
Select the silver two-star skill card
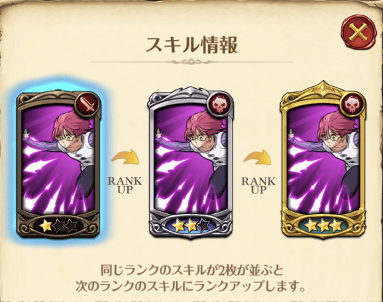coord(191,162)
